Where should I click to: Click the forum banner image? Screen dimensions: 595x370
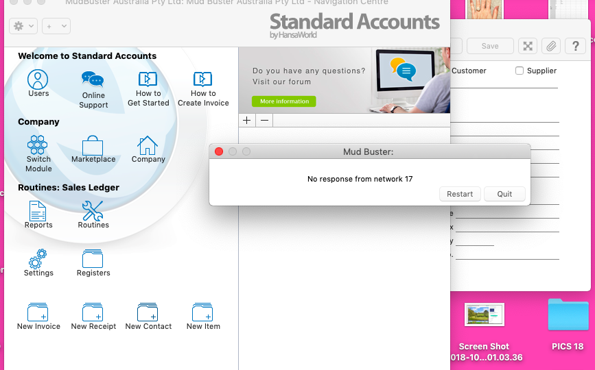(345, 80)
